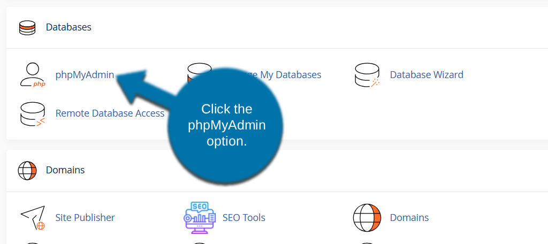Click the Database Wizard icon
The image size is (548, 244).
[x=367, y=75]
